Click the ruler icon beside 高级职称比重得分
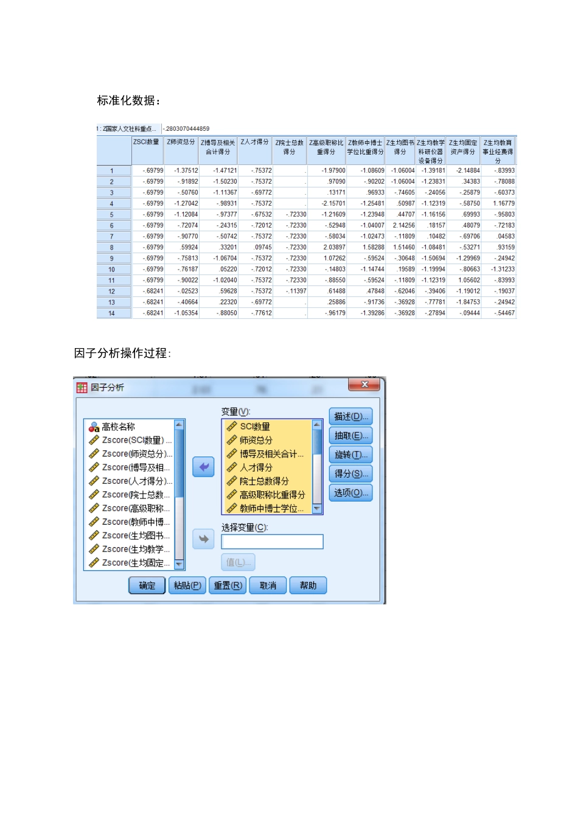 tap(232, 495)
